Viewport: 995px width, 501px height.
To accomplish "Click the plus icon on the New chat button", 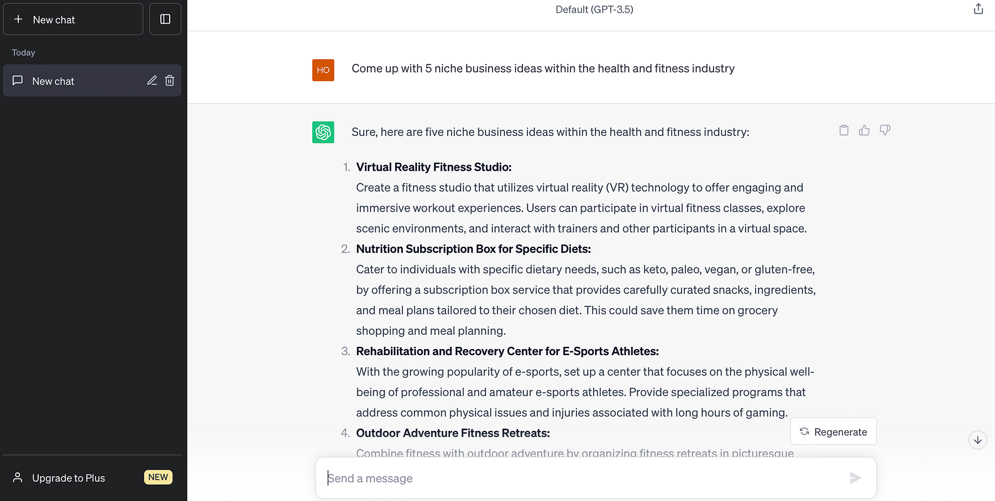I will 19,19.
